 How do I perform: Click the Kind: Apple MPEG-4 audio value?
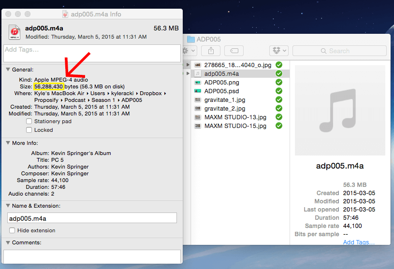coord(61,80)
